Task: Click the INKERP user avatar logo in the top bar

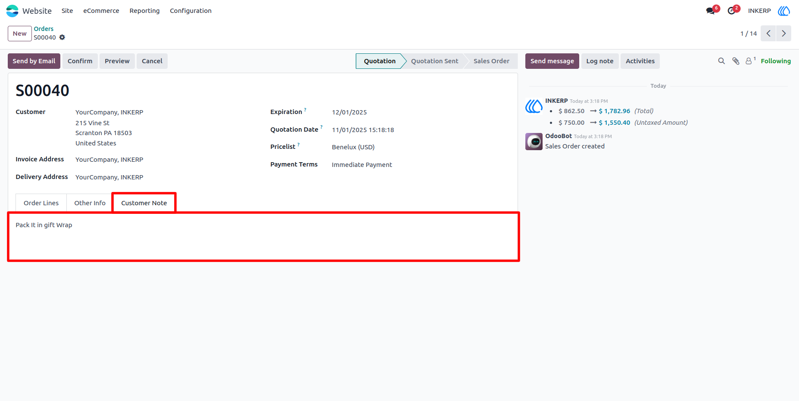Action: [x=784, y=11]
